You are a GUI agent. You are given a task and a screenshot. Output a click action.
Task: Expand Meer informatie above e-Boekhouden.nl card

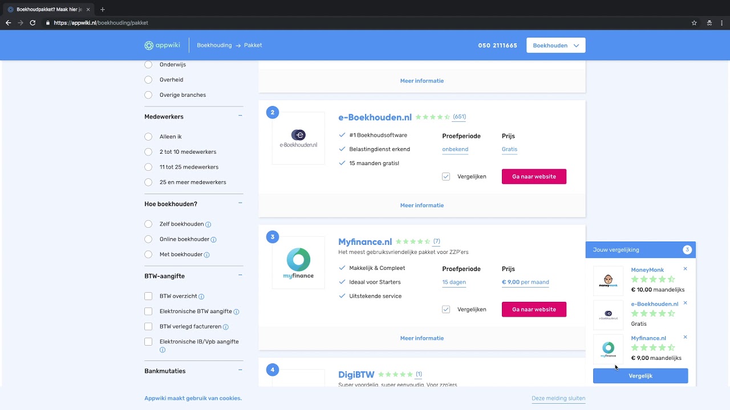[422, 81]
